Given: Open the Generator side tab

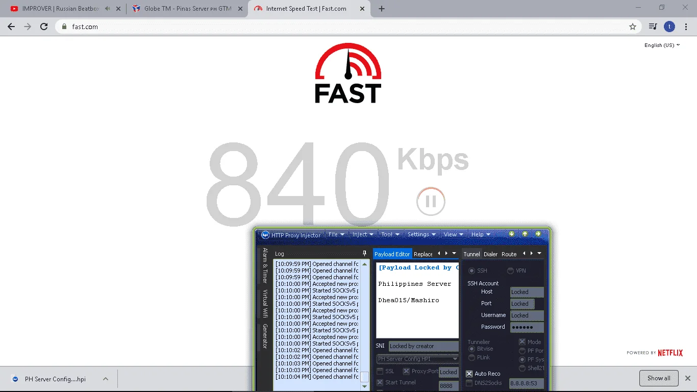Looking at the screenshot, I should [x=265, y=336].
